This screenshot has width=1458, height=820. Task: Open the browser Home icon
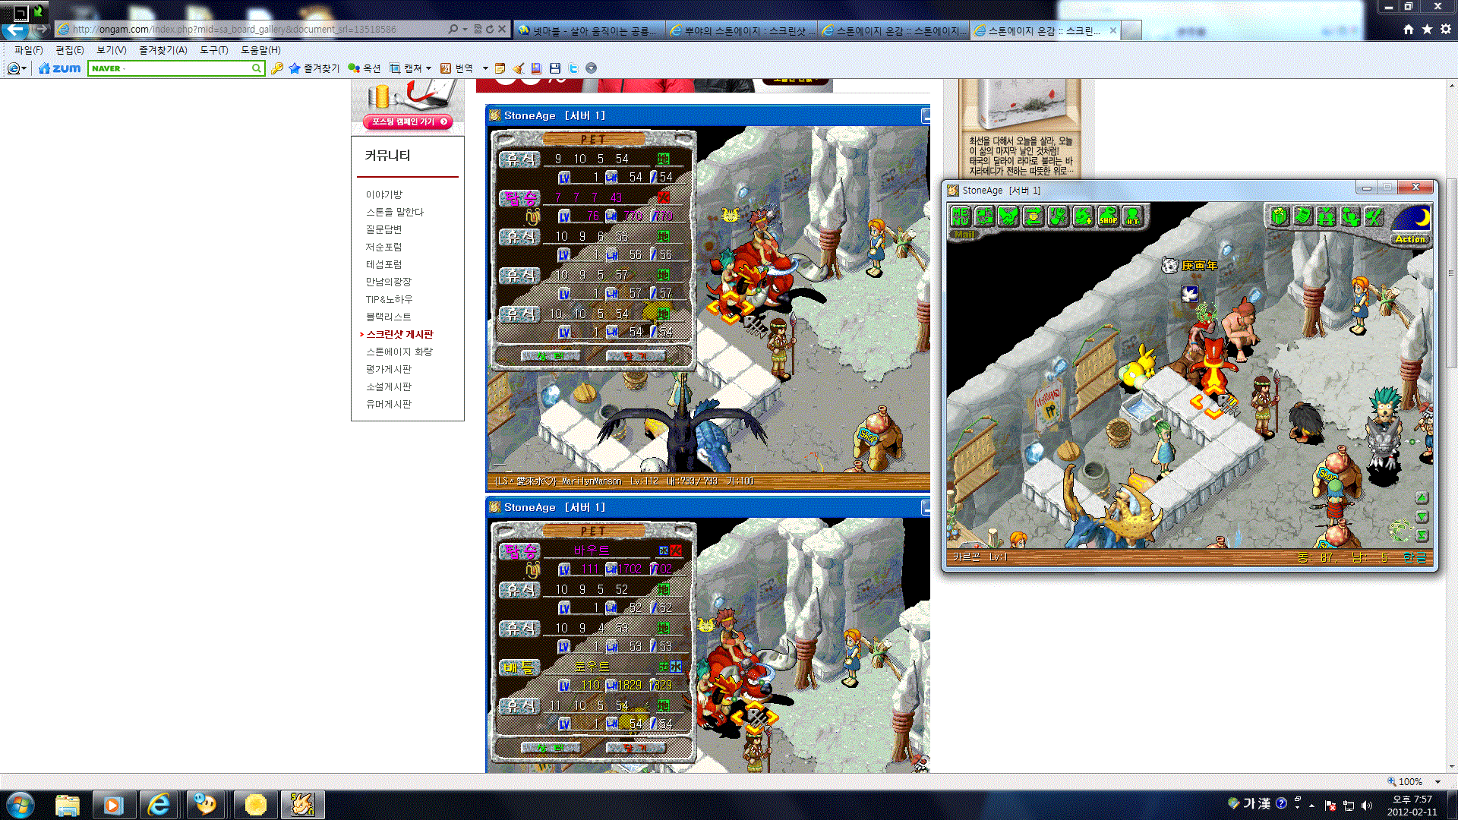1409,29
